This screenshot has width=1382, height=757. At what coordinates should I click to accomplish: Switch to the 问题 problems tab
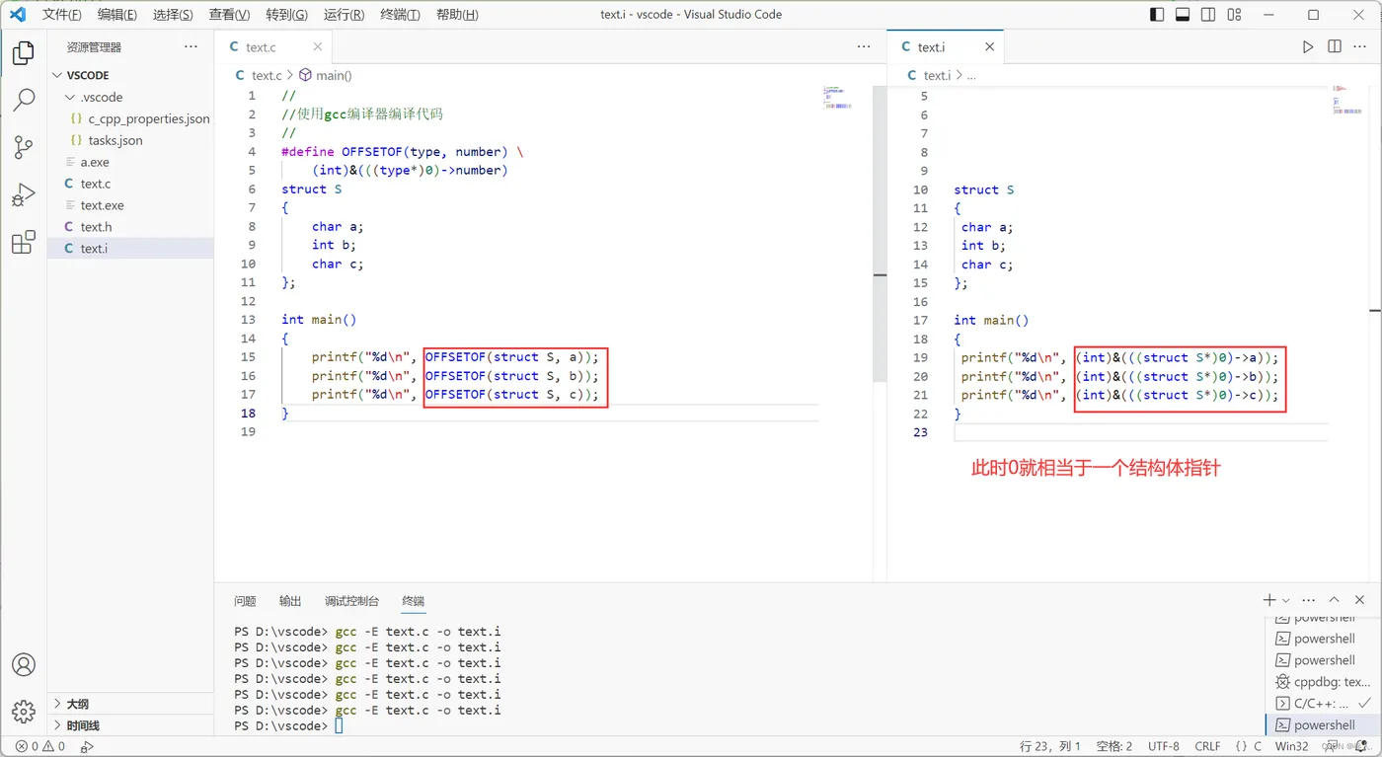coord(245,600)
